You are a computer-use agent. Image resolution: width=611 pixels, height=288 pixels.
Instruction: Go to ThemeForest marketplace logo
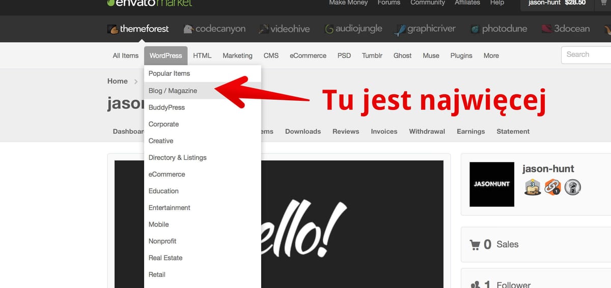[138, 29]
